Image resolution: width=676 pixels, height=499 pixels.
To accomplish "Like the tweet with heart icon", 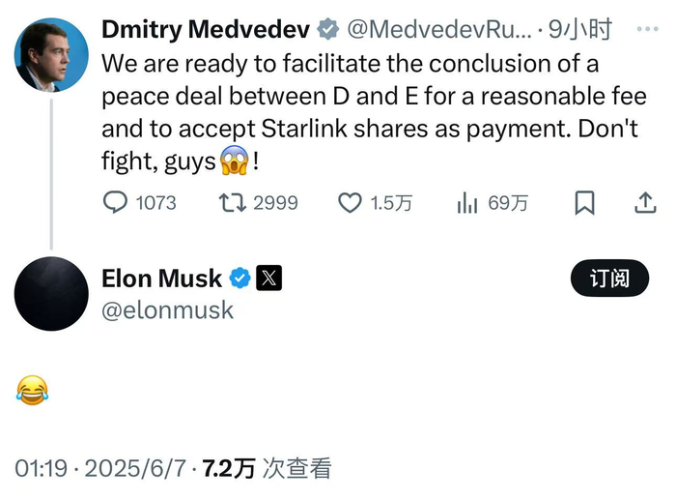I will click(349, 203).
